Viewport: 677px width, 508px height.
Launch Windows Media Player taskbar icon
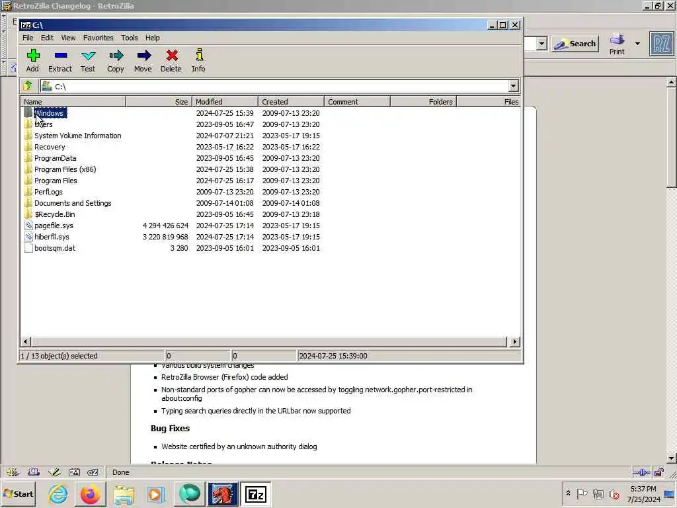[x=156, y=494]
